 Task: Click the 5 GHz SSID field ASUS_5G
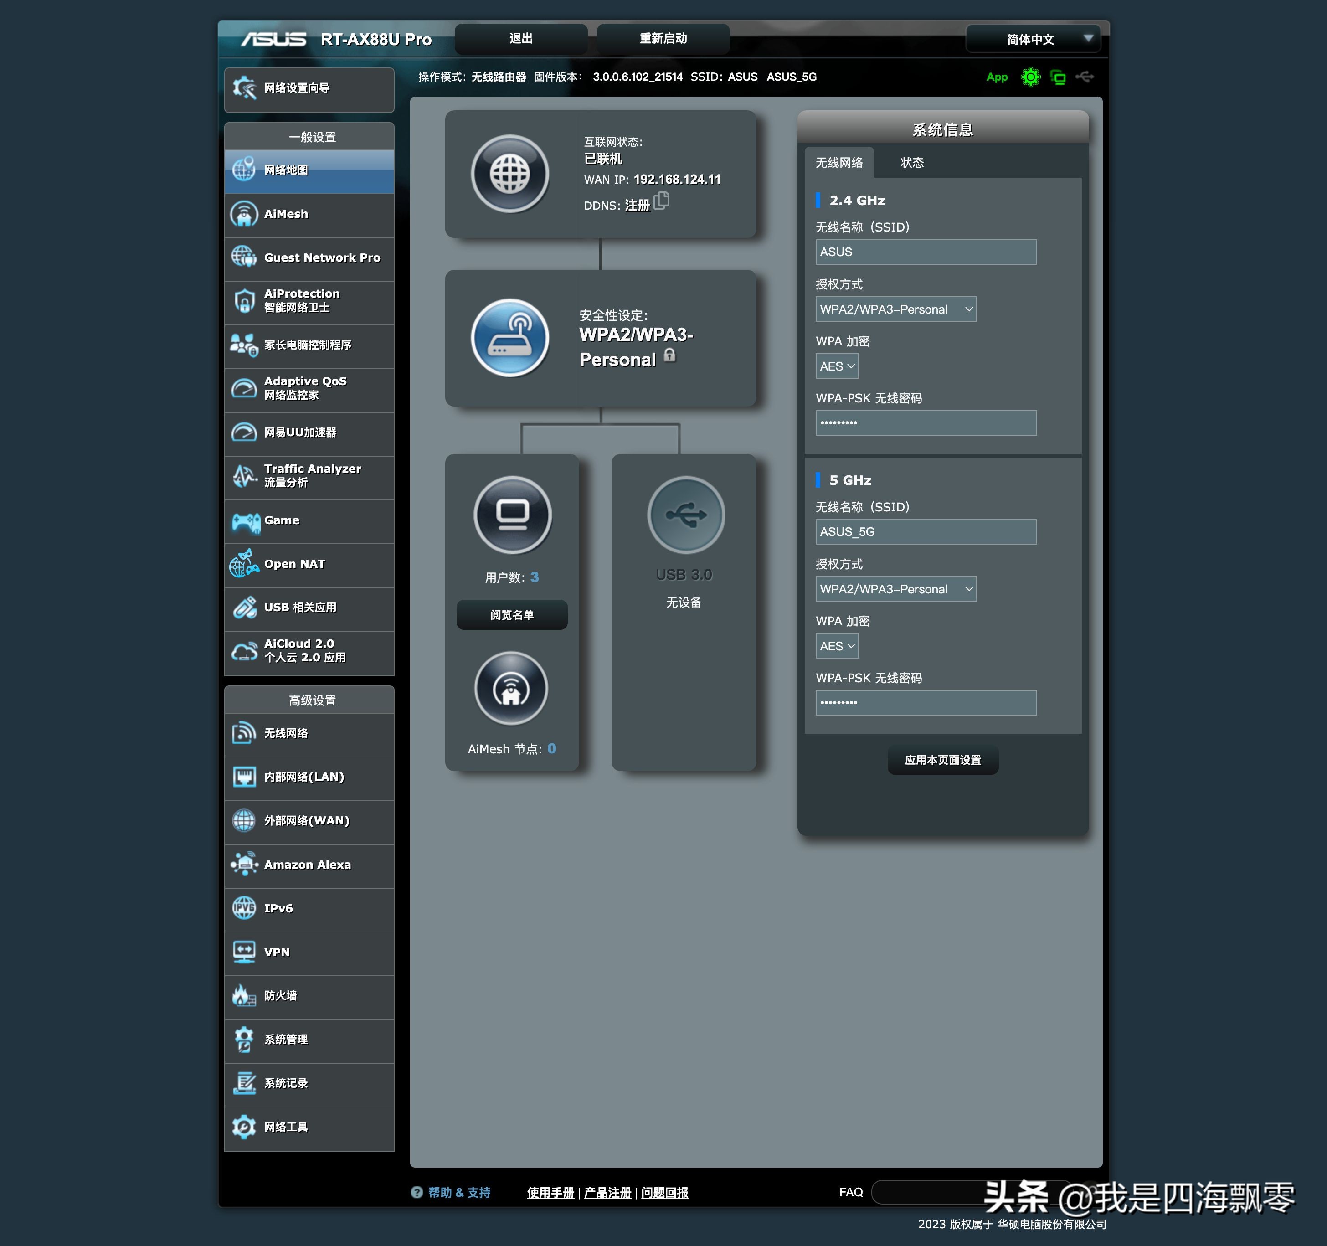(926, 531)
